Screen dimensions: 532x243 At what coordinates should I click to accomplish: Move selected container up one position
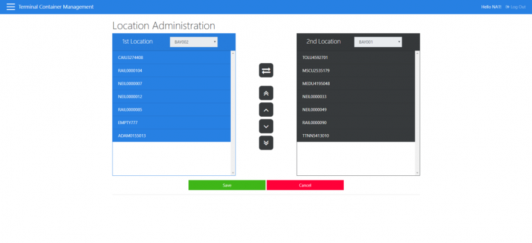(x=266, y=110)
